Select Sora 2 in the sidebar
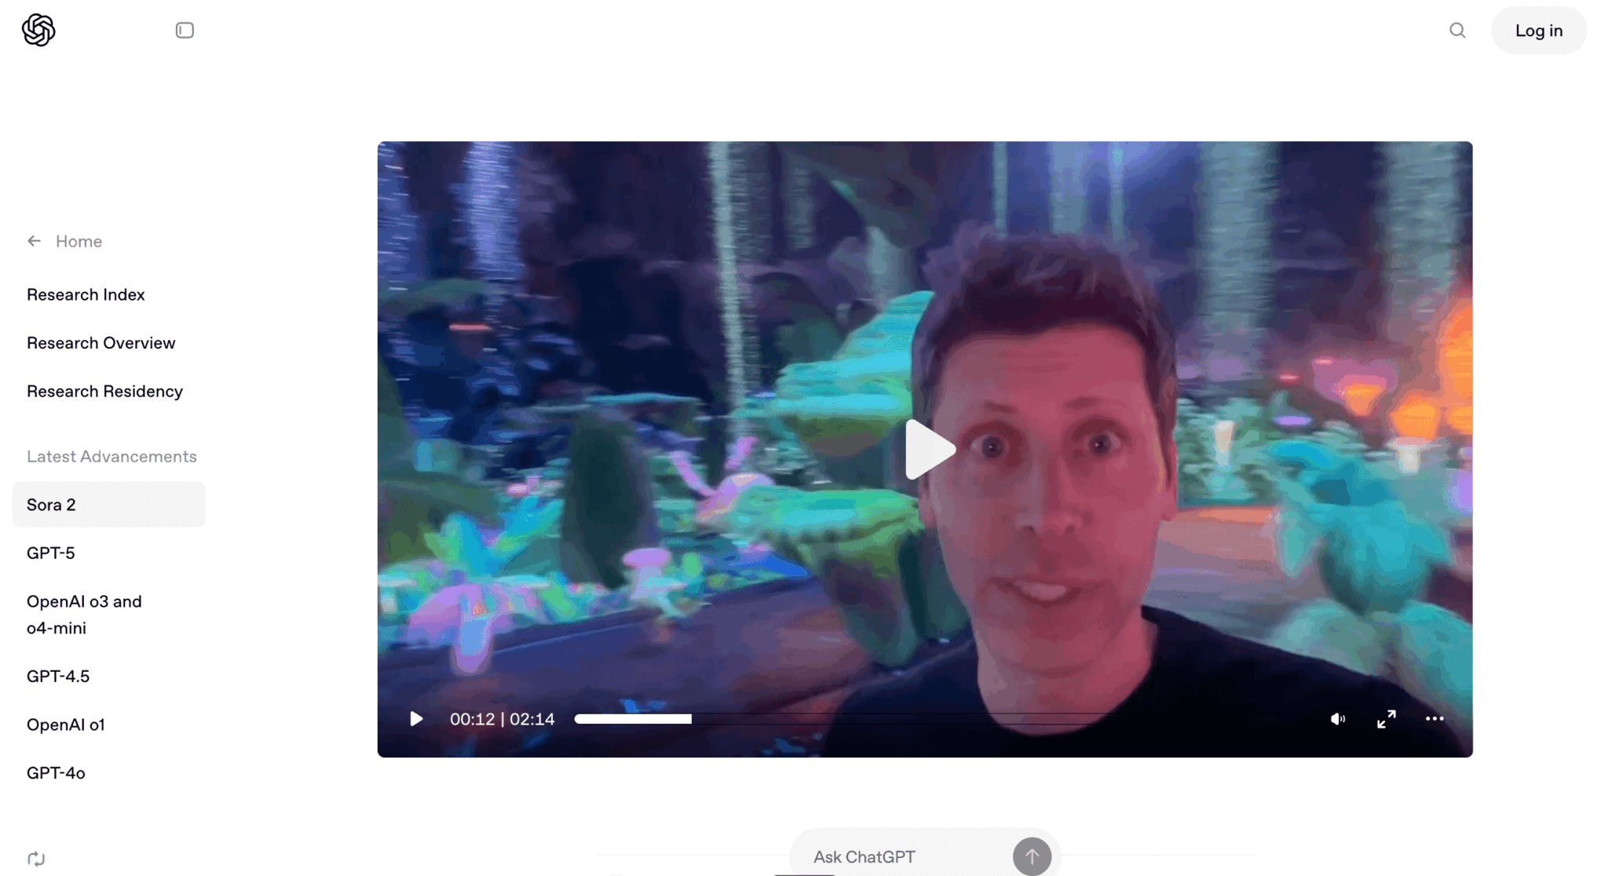The width and height of the screenshot is (1608, 876). click(50, 504)
